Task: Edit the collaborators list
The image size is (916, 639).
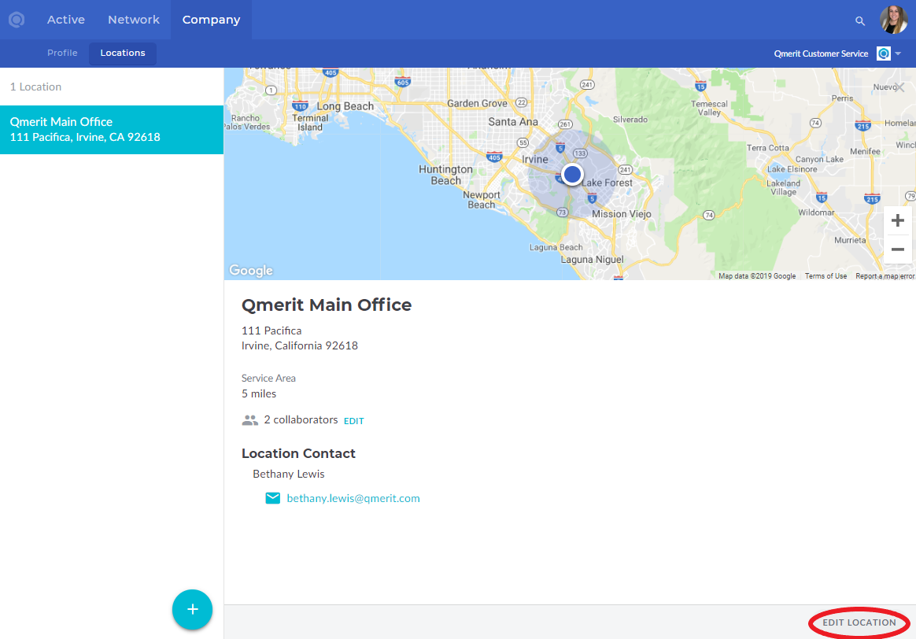Action: click(x=354, y=421)
